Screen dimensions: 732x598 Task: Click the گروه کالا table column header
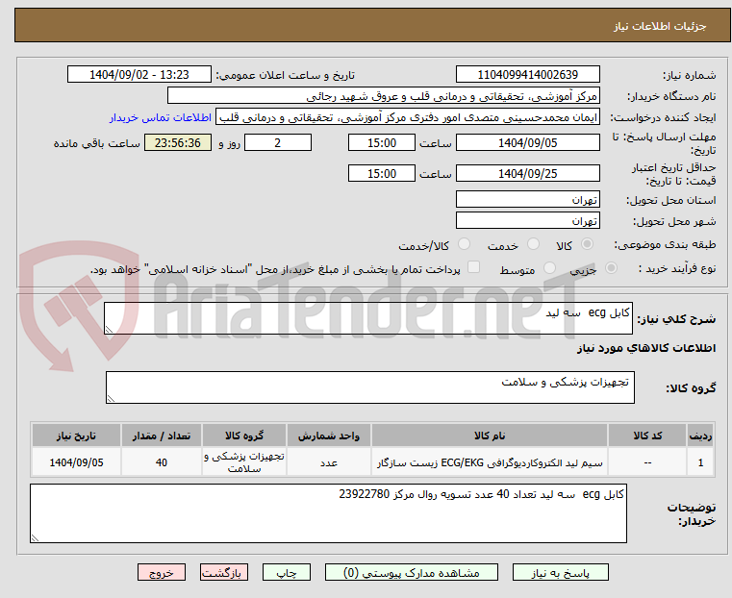[243, 436]
